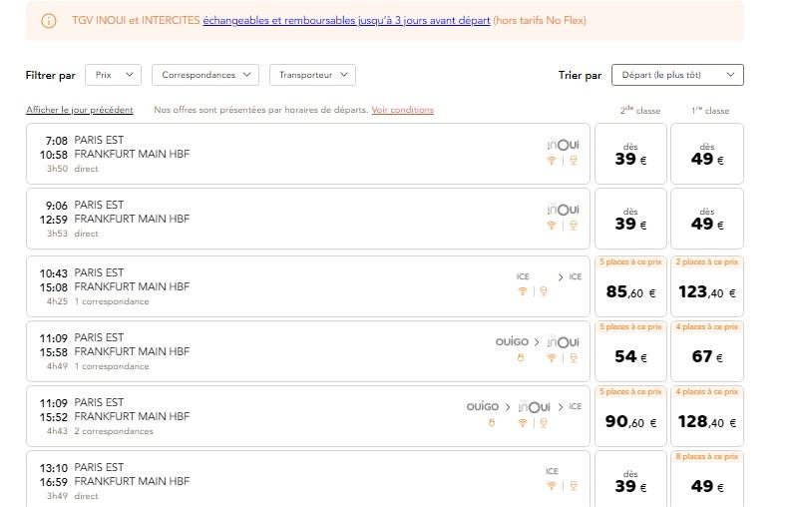Click 'Afficher le jour précédent' link
The height and width of the screenshot is (507, 797).
(x=80, y=110)
